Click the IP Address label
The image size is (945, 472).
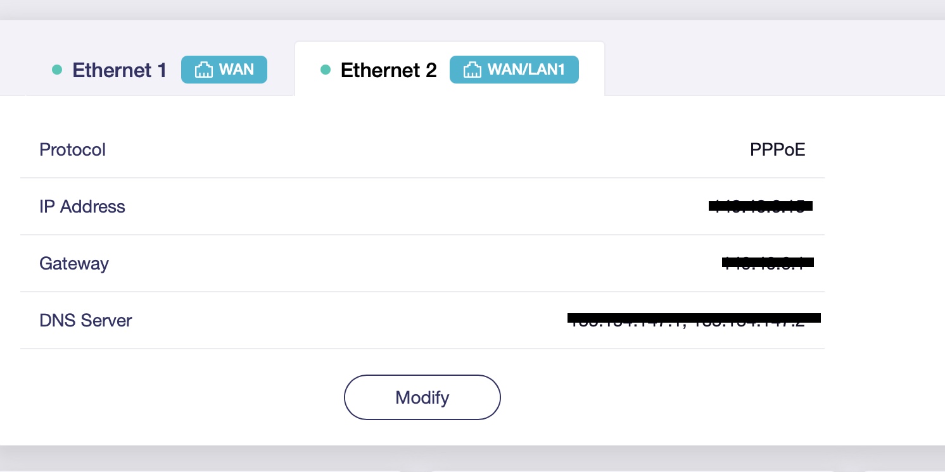[x=82, y=207]
